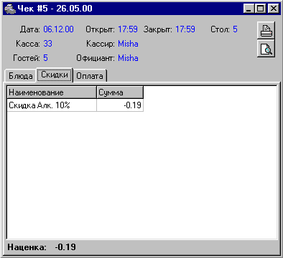
Task: Click the date value 06.12.00
Action: click(x=58, y=29)
